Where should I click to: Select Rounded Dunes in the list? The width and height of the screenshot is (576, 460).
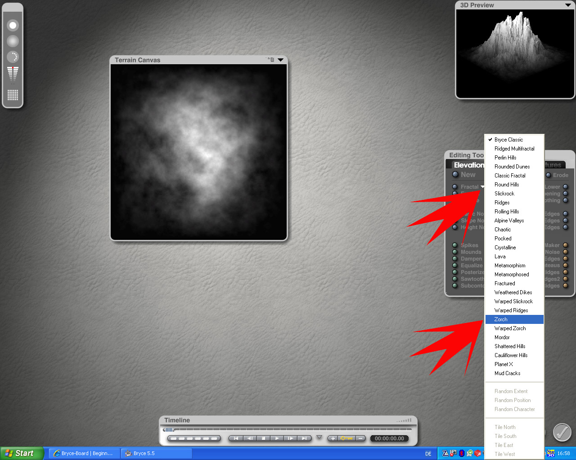pos(514,167)
